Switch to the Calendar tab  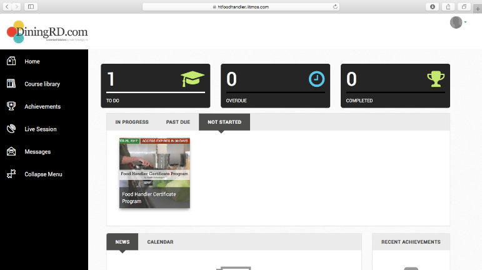click(x=160, y=242)
